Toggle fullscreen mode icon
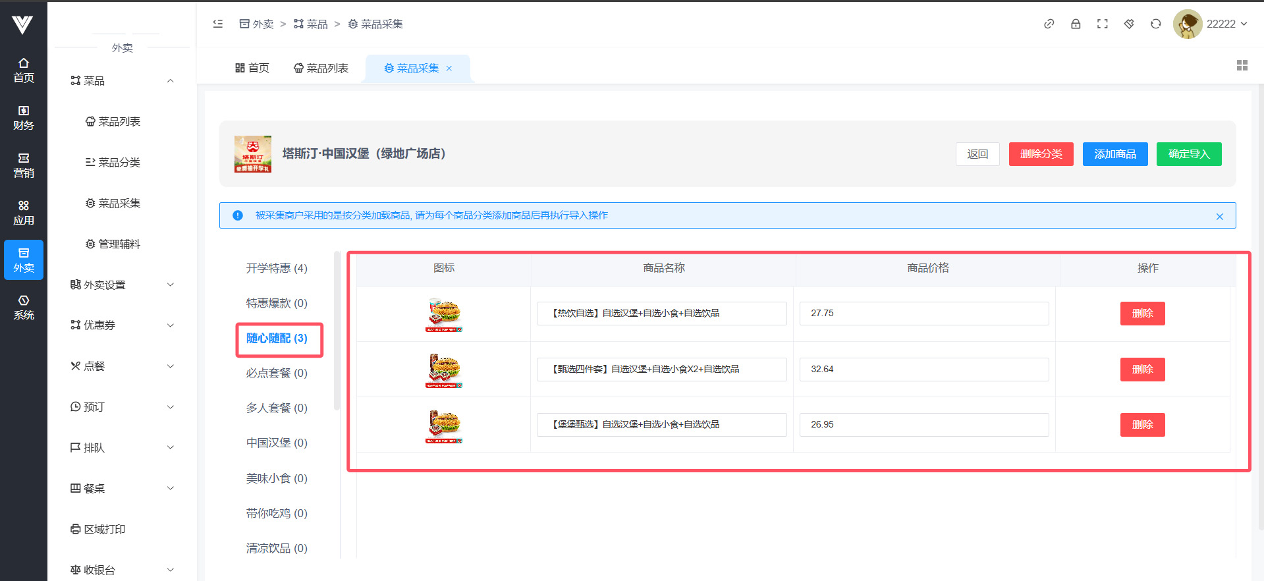The height and width of the screenshot is (581, 1264). (1102, 24)
